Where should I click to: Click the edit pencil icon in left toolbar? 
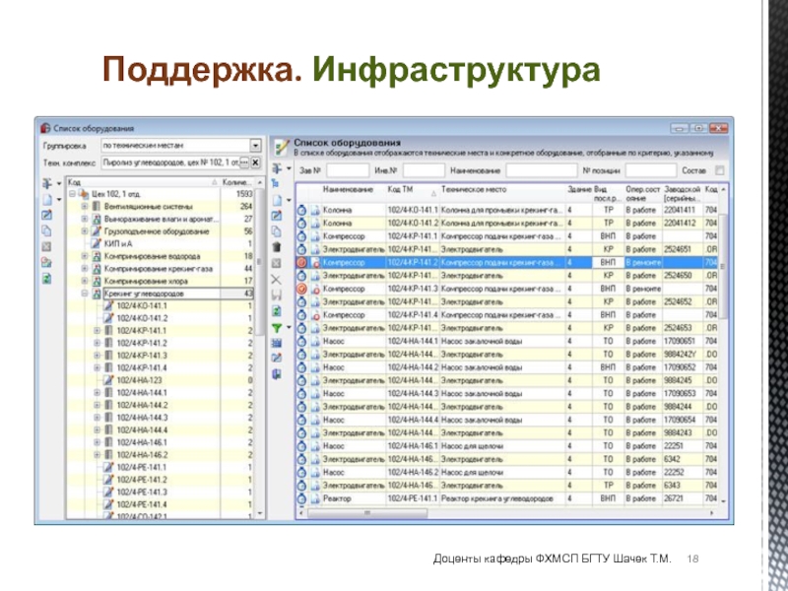coord(45,214)
